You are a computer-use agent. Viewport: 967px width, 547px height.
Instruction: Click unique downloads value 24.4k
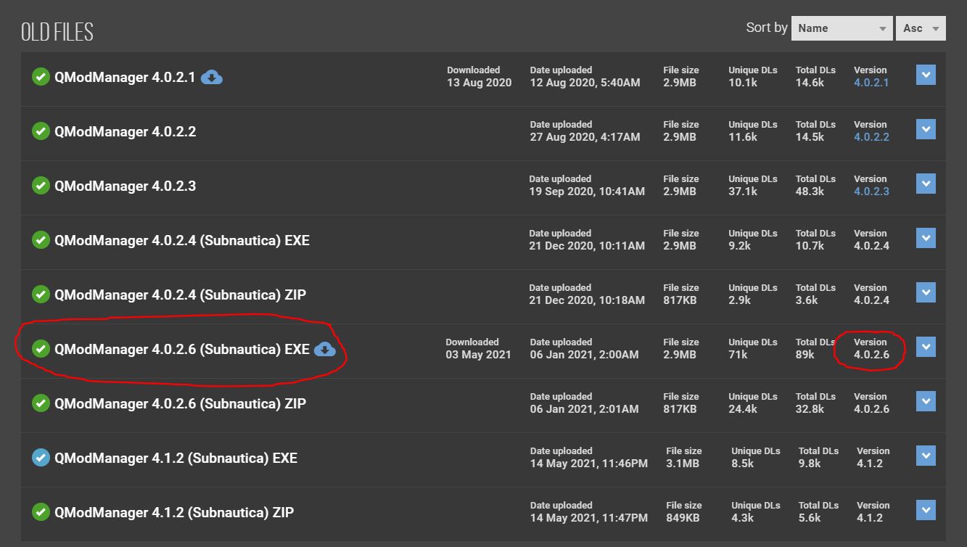[744, 409]
